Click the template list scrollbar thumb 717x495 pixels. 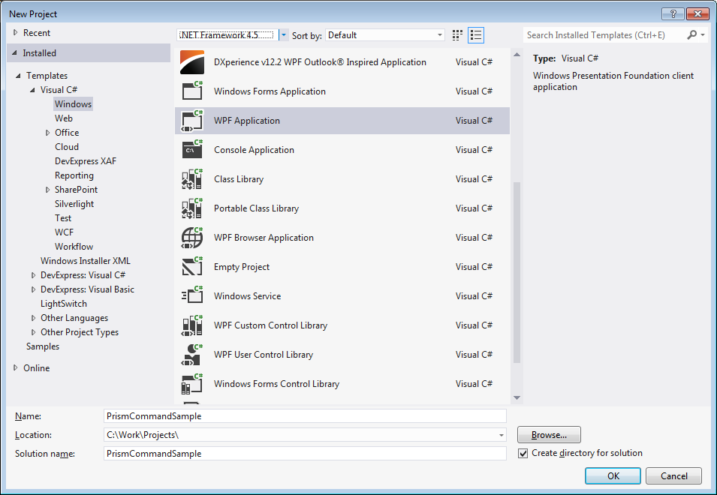517,272
